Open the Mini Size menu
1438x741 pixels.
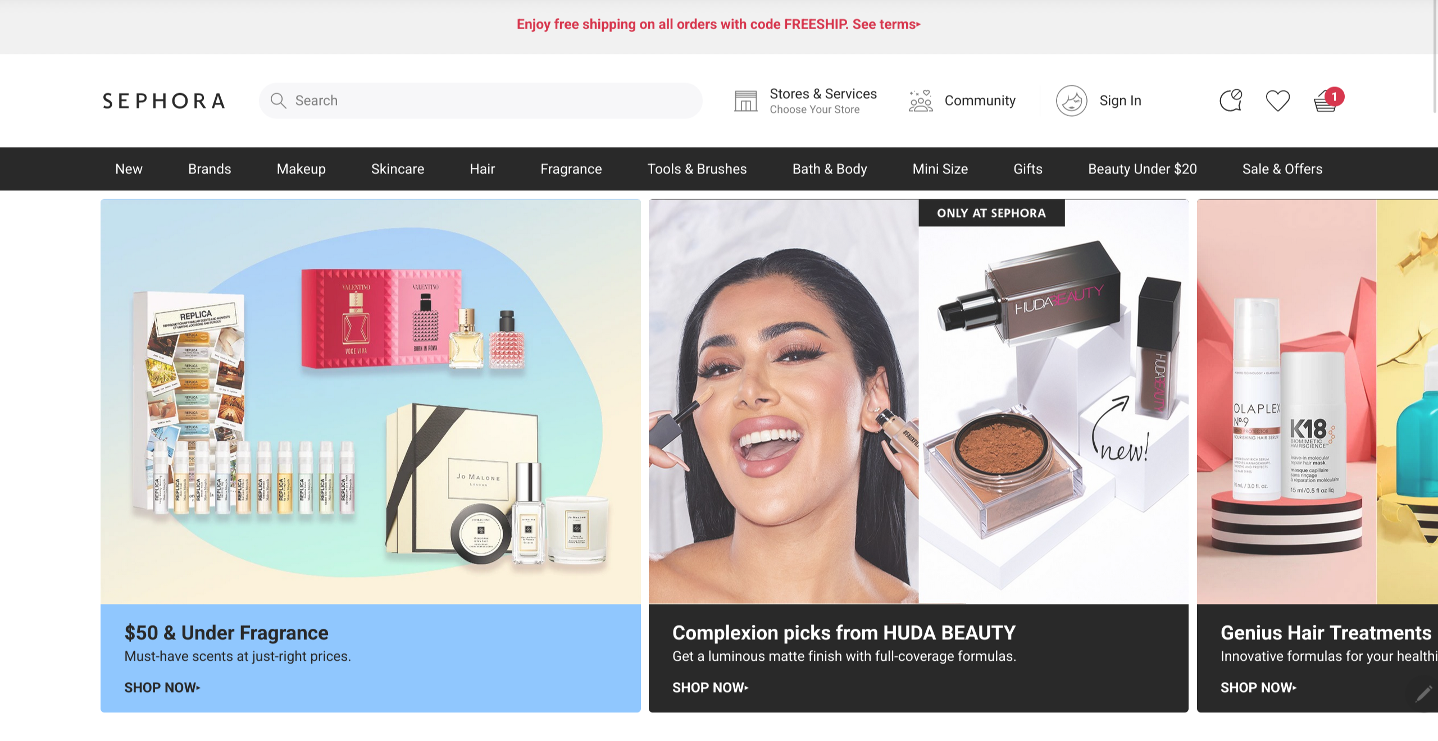[940, 169]
